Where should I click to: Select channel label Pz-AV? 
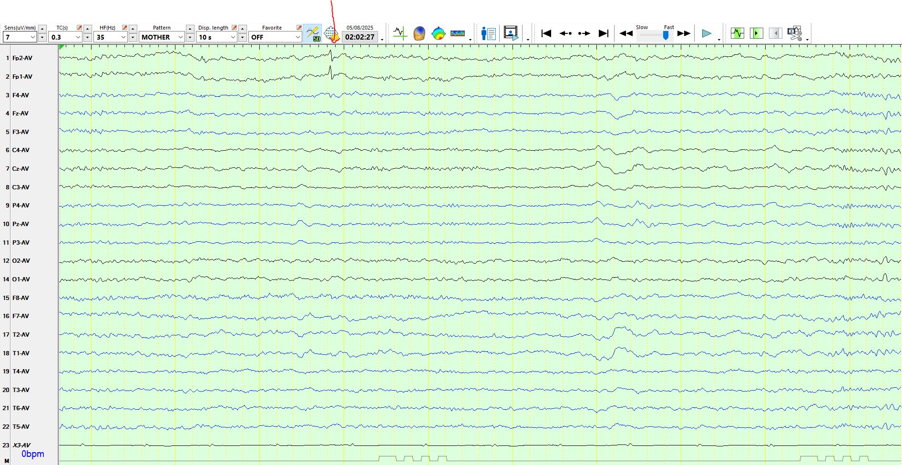pos(21,224)
